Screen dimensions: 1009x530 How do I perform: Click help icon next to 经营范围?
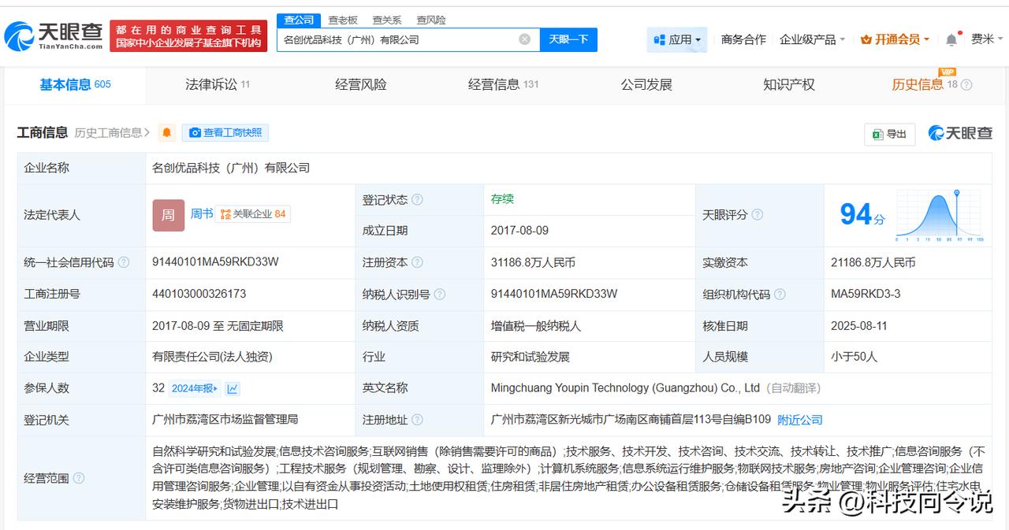click(79, 478)
